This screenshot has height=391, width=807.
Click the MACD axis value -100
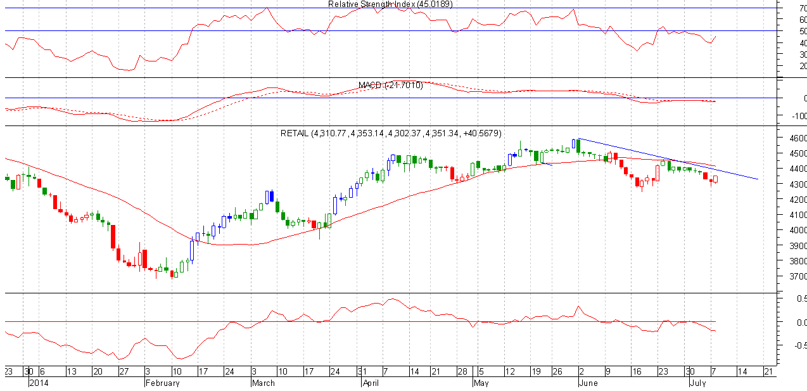799,116
